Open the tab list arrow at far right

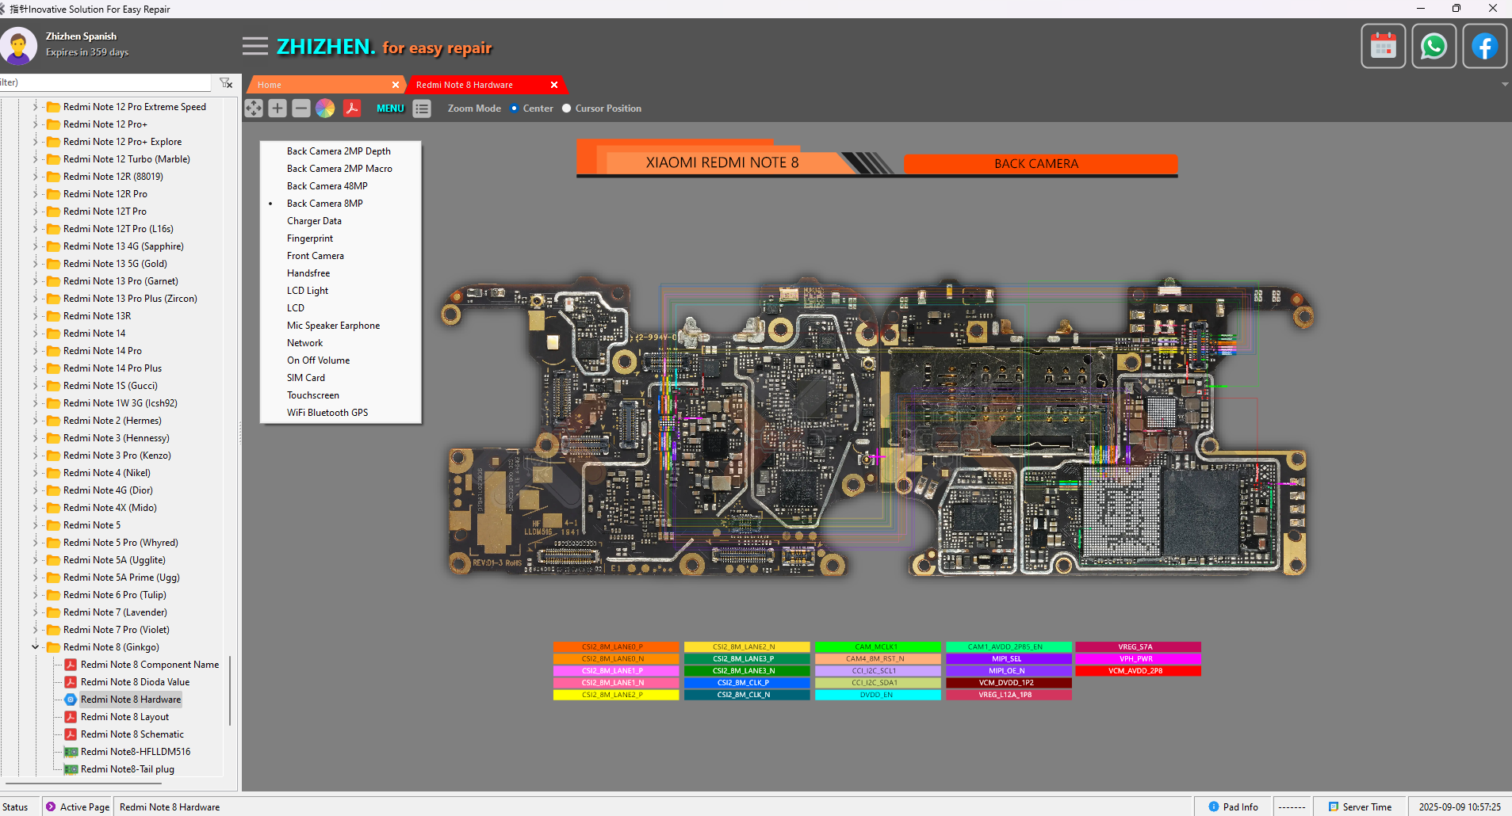pos(1505,84)
